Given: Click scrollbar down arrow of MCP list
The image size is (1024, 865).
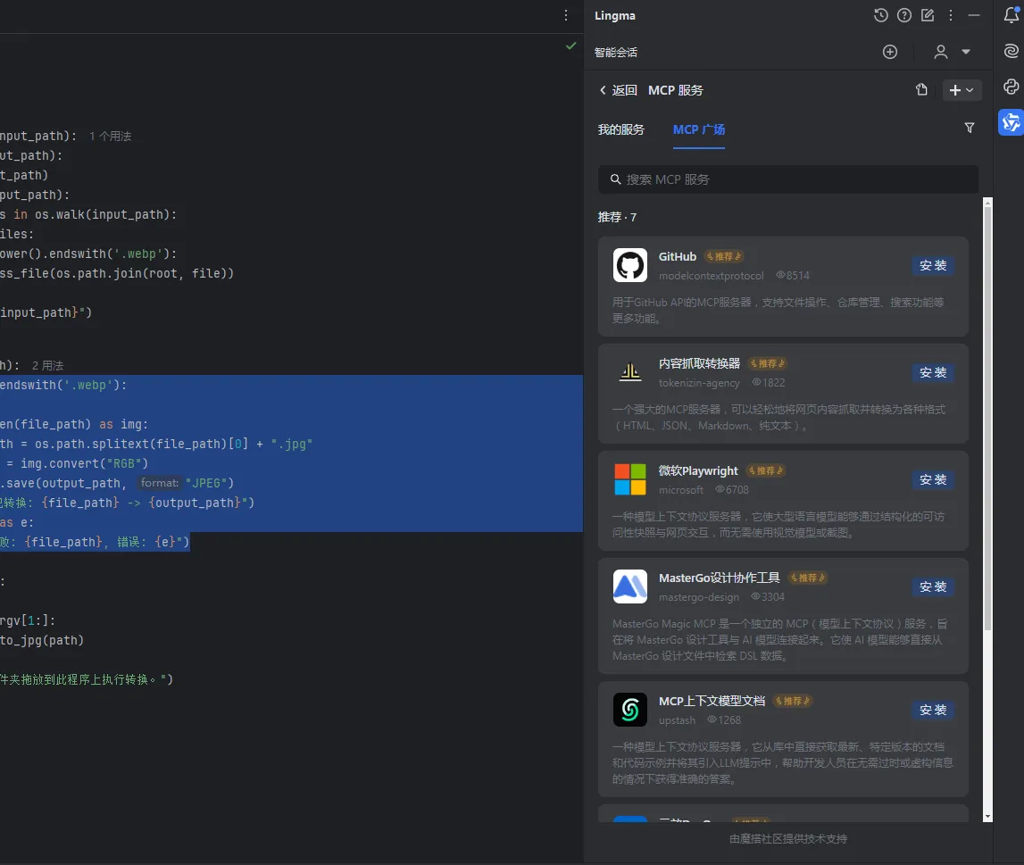Looking at the screenshot, I should (x=987, y=817).
